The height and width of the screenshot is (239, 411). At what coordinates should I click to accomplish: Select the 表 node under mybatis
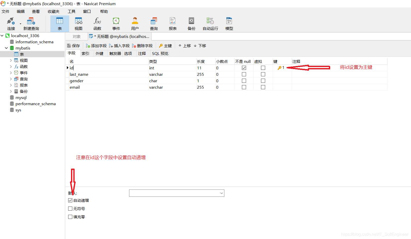pos(22,54)
